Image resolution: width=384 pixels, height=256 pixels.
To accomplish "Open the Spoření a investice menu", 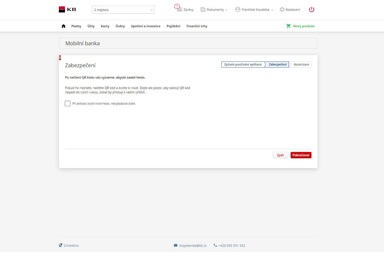I will (146, 26).
